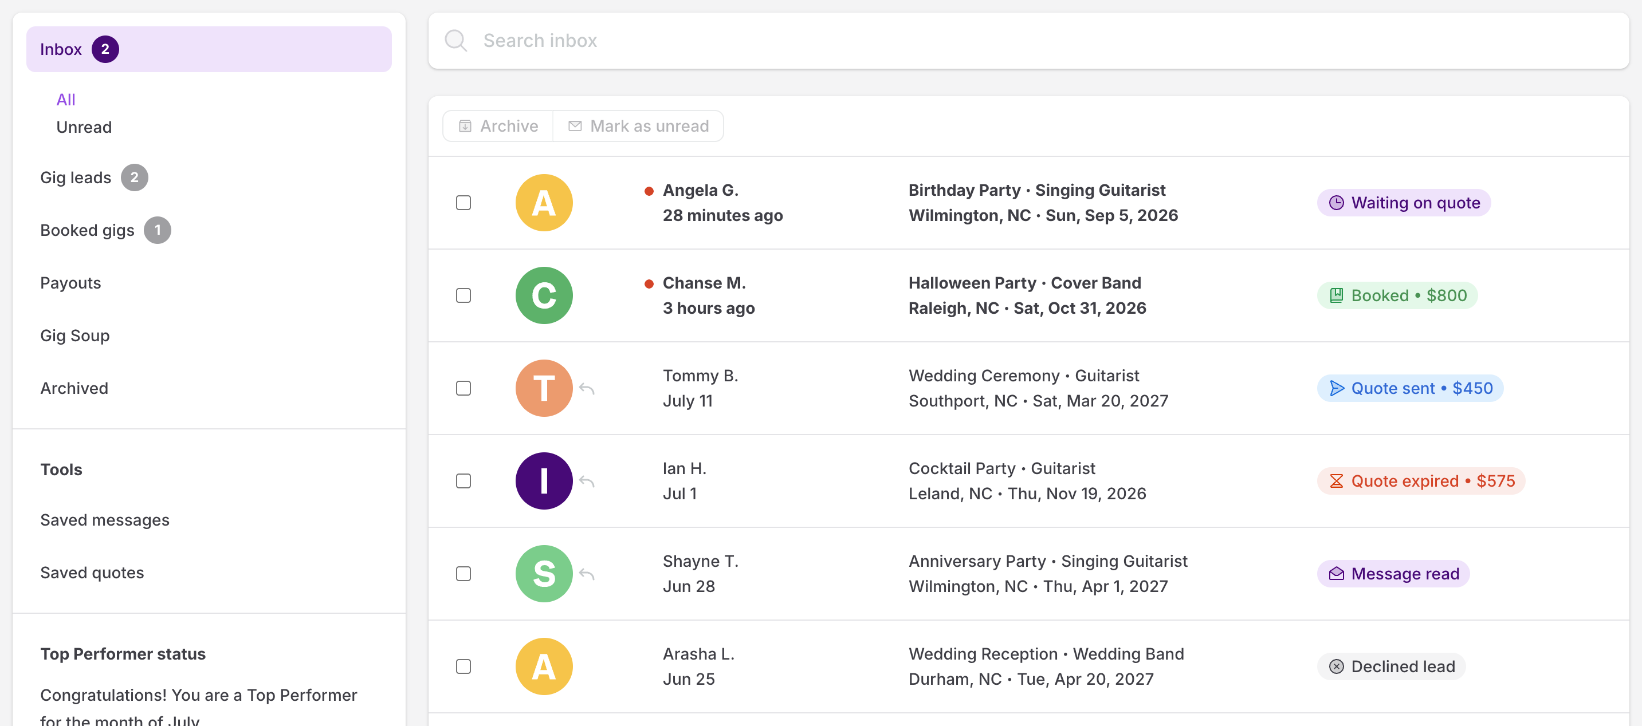Viewport: 1642px width, 726px height.
Task: Click the name Shayne T.
Action: coord(701,561)
